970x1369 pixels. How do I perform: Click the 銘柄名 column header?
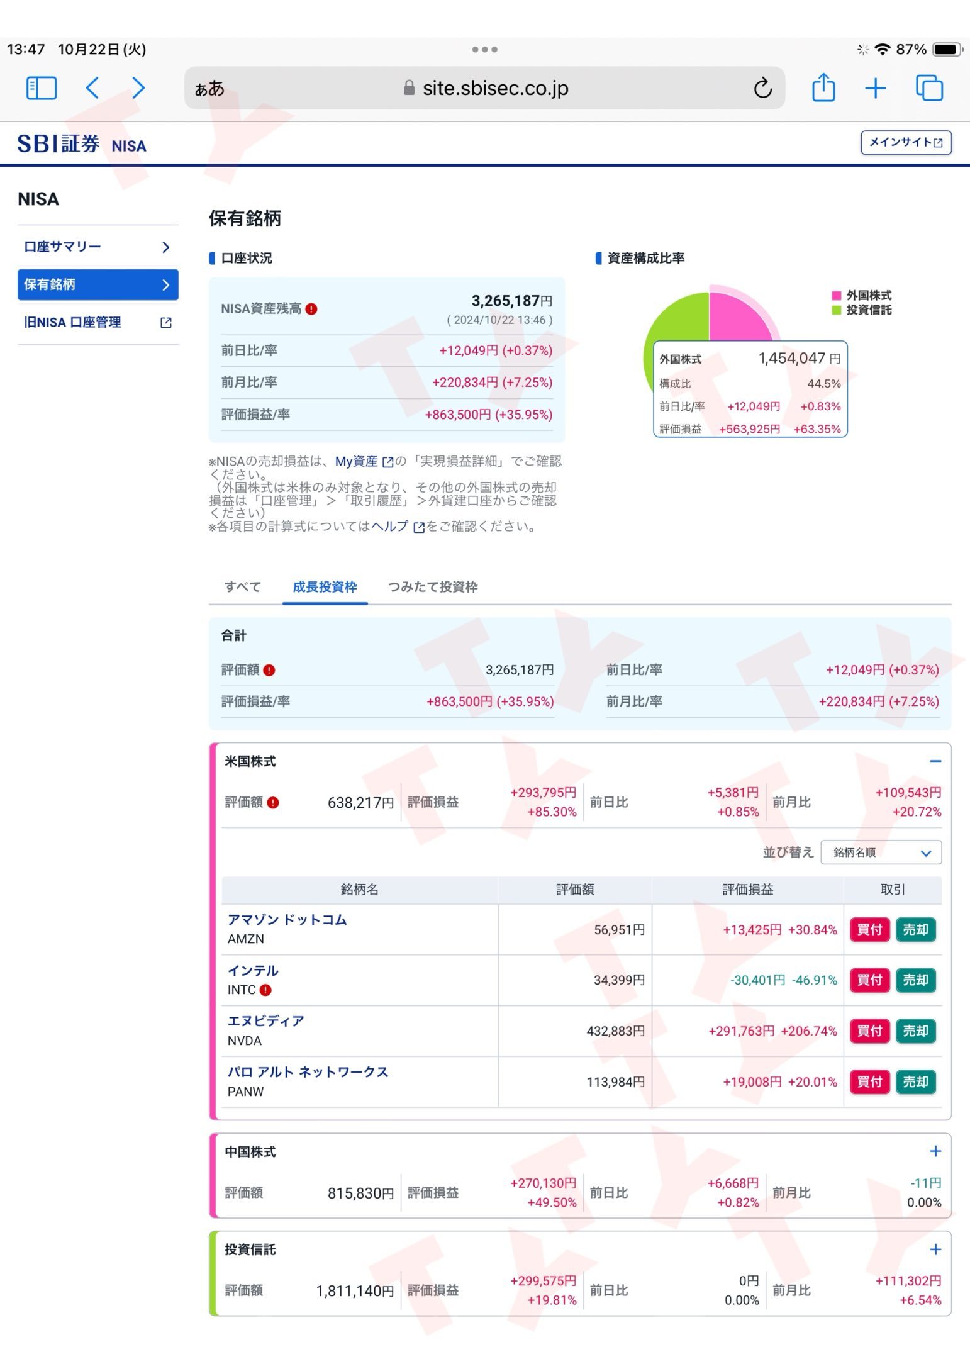point(360,890)
